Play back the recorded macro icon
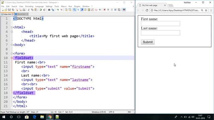The image size is (214, 120). pyautogui.click(x=112, y=10)
